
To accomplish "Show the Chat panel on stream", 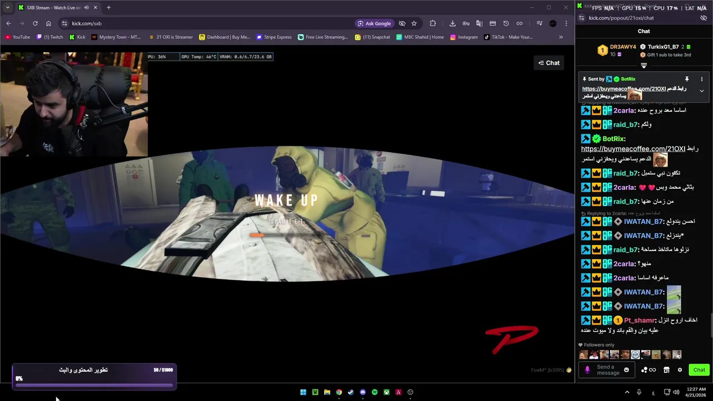I will (549, 63).
